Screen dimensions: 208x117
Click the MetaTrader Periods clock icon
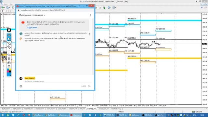(x=109, y=7)
